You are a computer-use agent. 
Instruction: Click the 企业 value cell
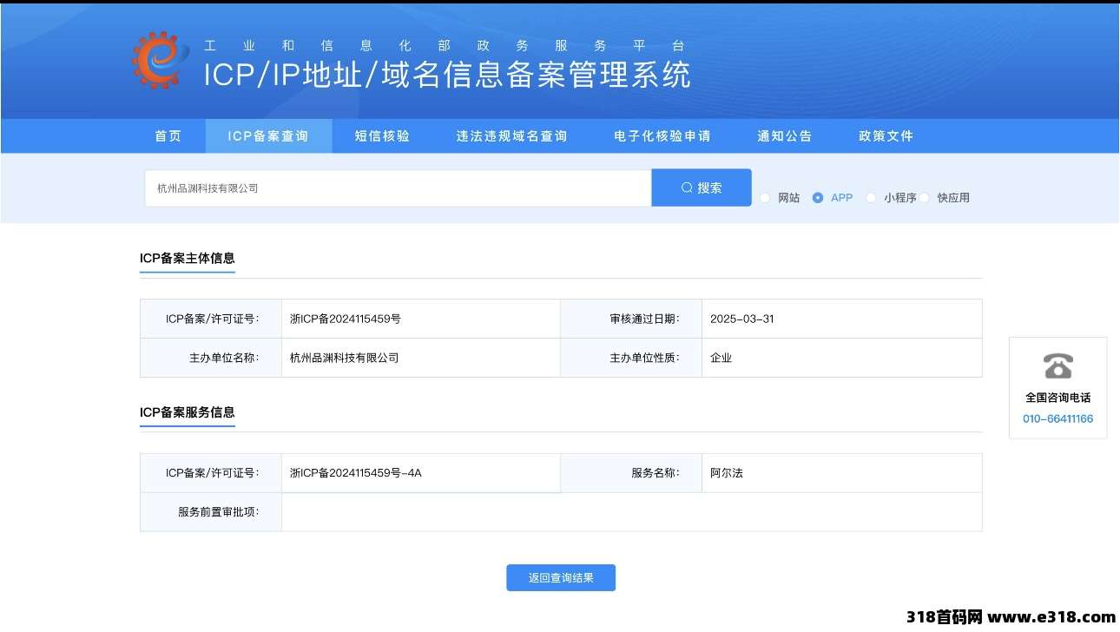tap(841, 358)
